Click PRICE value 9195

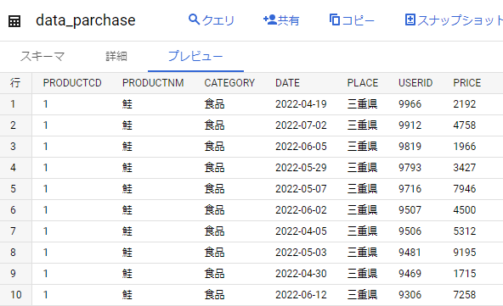pos(465,253)
